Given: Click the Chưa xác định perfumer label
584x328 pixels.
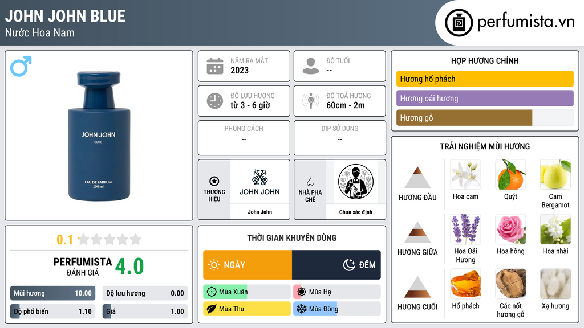Looking at the screenshot, I should pyautogui.click(x=356, y=212).
